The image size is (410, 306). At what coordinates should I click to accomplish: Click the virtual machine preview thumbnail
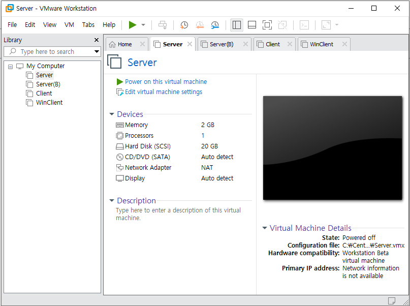(x=332, y=148)
